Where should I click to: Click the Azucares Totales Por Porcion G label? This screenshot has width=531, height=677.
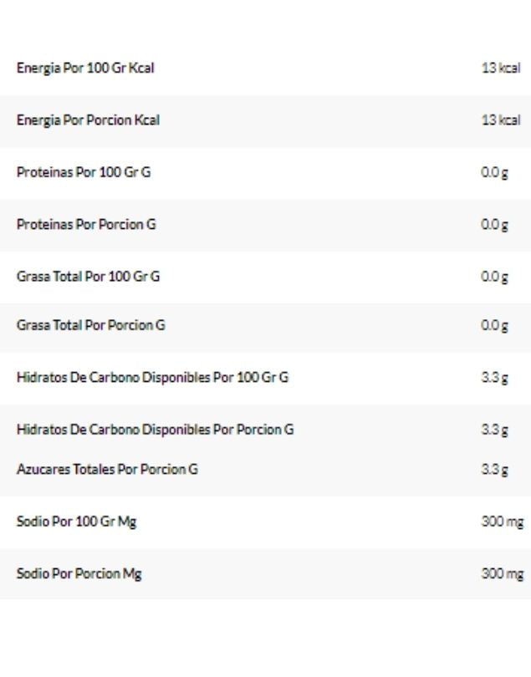click(x=107, y=469)
